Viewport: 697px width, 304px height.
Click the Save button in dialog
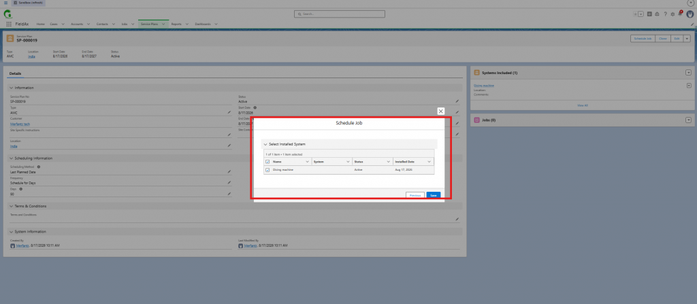[434, 195]
